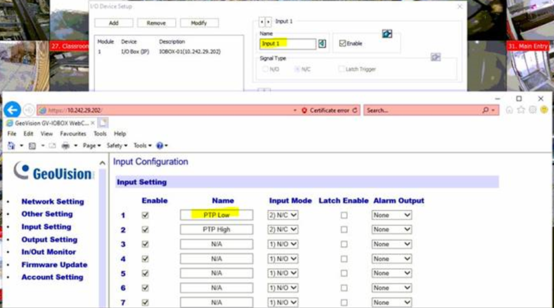This screenshot has width=554, height=308.
Task: Select the N/C signal type radio
Action: click(x=298, y=69)
